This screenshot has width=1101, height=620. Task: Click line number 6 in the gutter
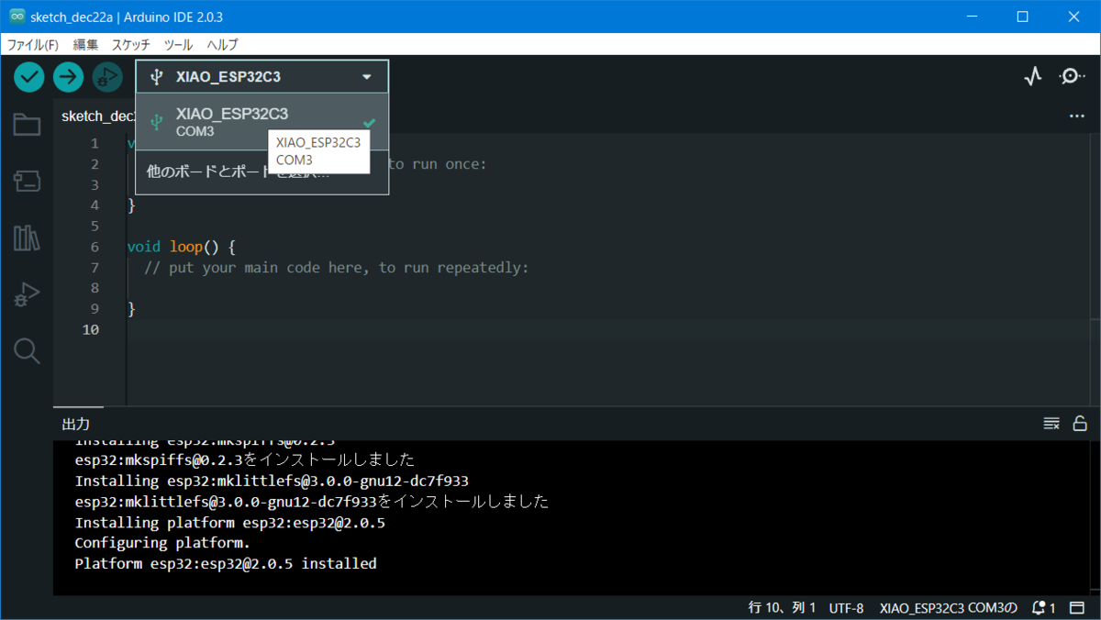point(95,247)
